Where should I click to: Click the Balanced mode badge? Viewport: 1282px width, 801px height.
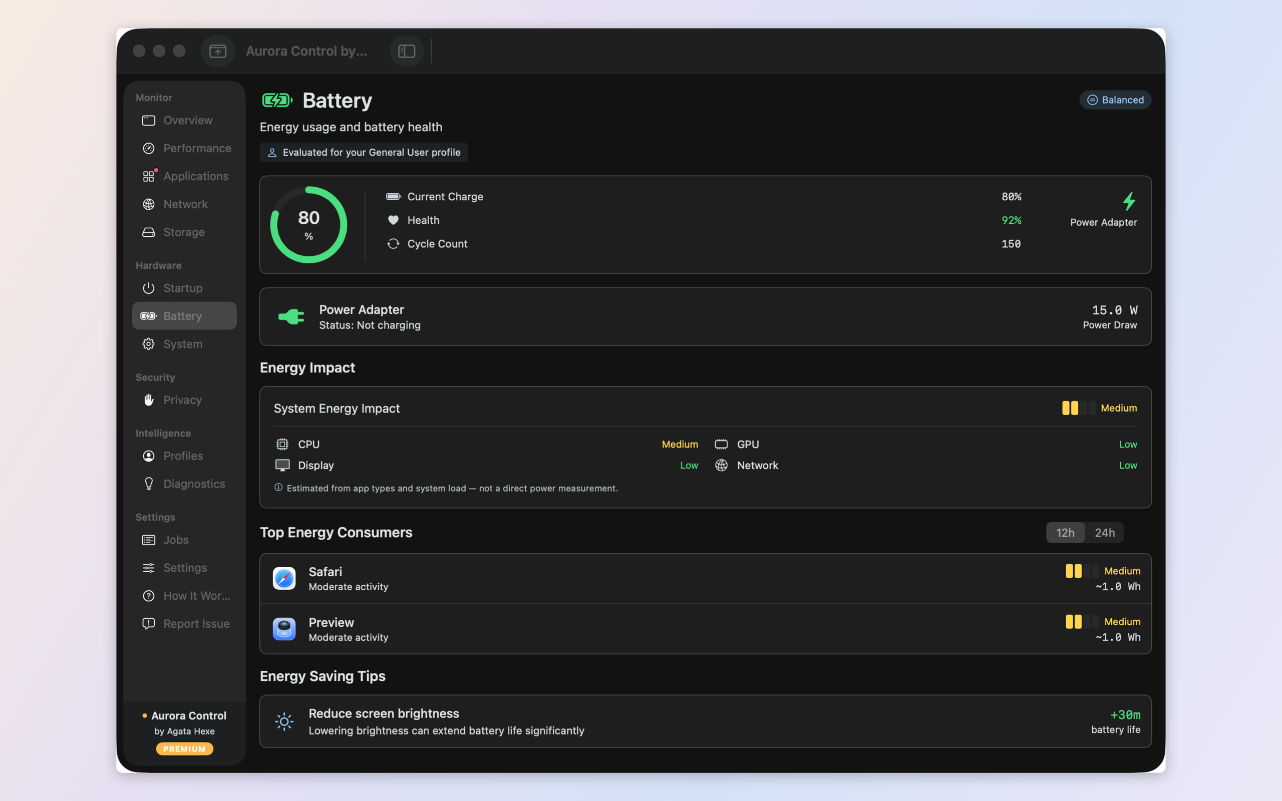click(x=1115, y=100)
